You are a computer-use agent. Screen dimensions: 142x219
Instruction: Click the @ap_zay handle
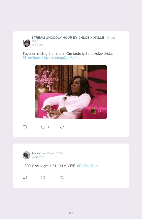tap(38, 157)
